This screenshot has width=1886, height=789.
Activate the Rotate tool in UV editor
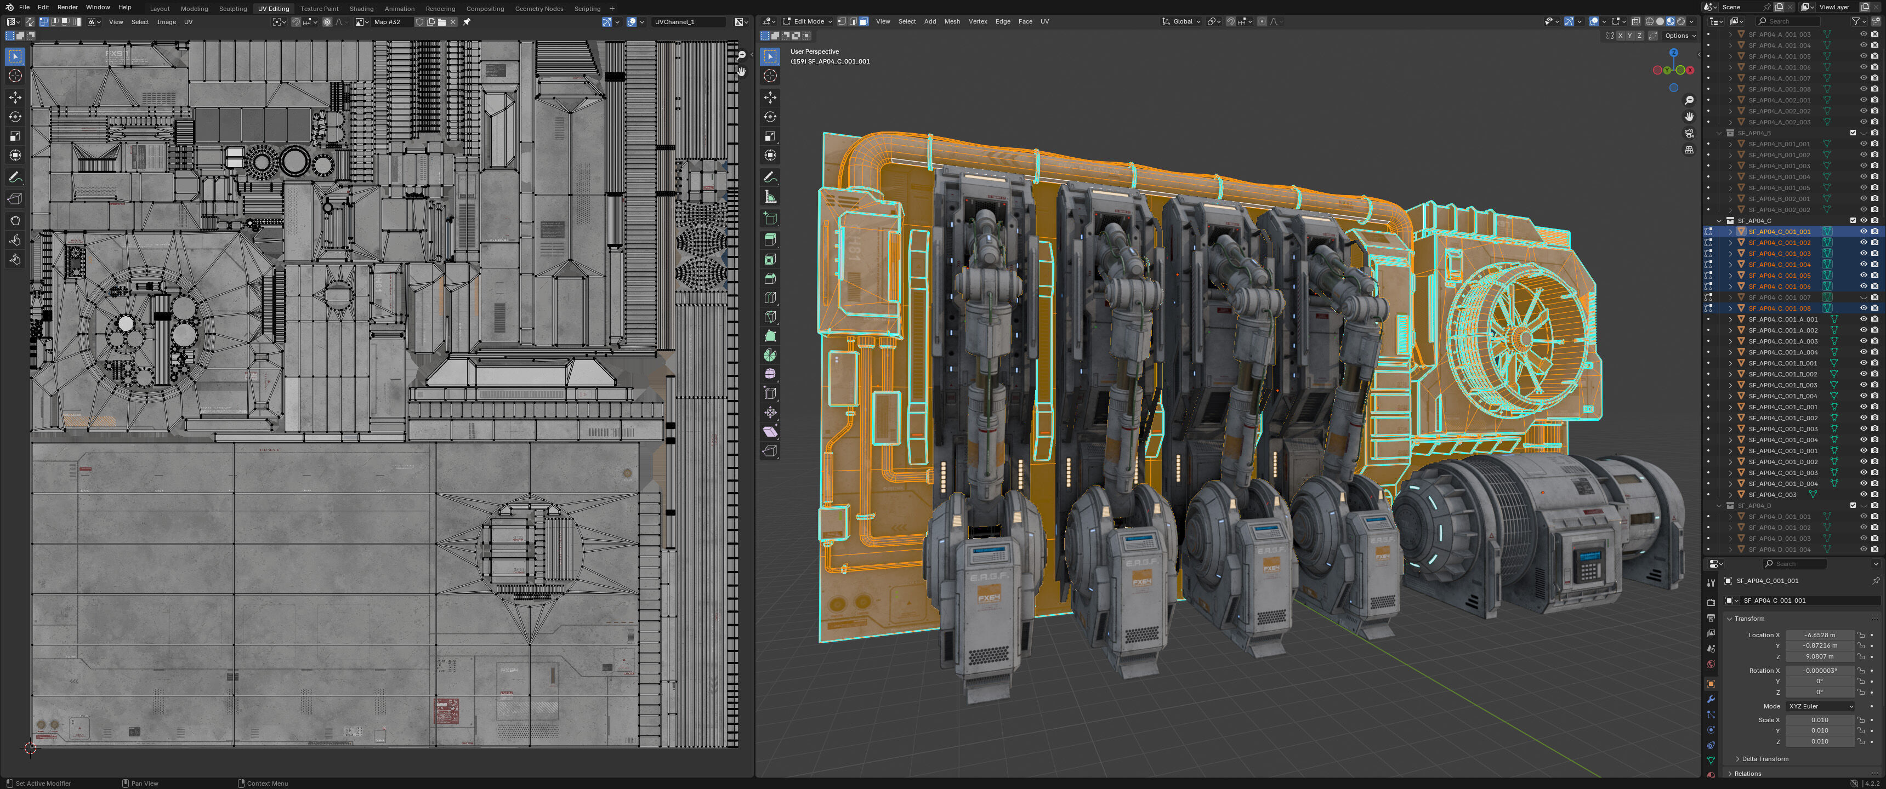tap(15, 116)
